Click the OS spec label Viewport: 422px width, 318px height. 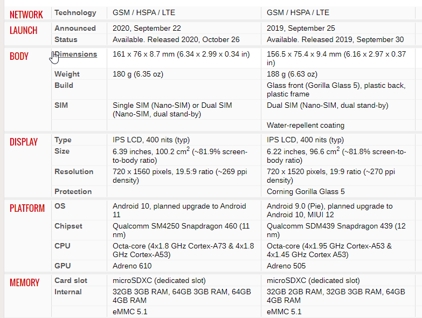coord(60,206)
